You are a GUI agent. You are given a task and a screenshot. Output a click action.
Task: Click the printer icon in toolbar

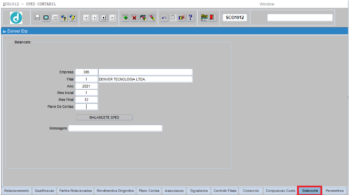55,18
